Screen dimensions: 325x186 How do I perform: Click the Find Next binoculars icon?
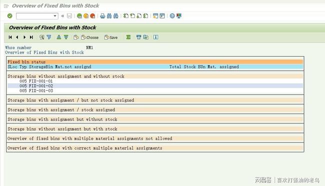click(116, 16)
